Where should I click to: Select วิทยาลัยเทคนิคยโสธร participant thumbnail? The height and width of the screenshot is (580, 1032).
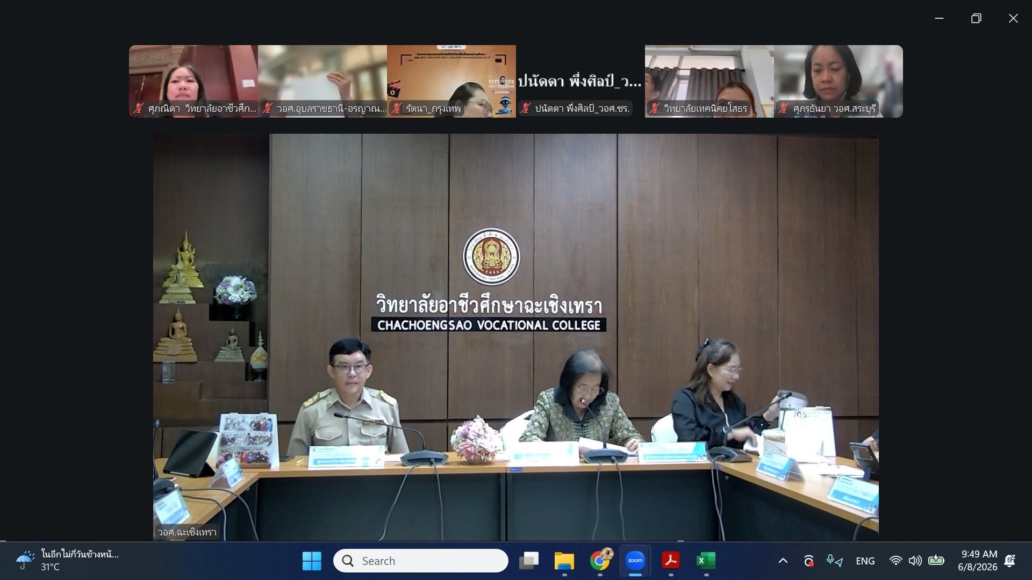pos(709,81)
